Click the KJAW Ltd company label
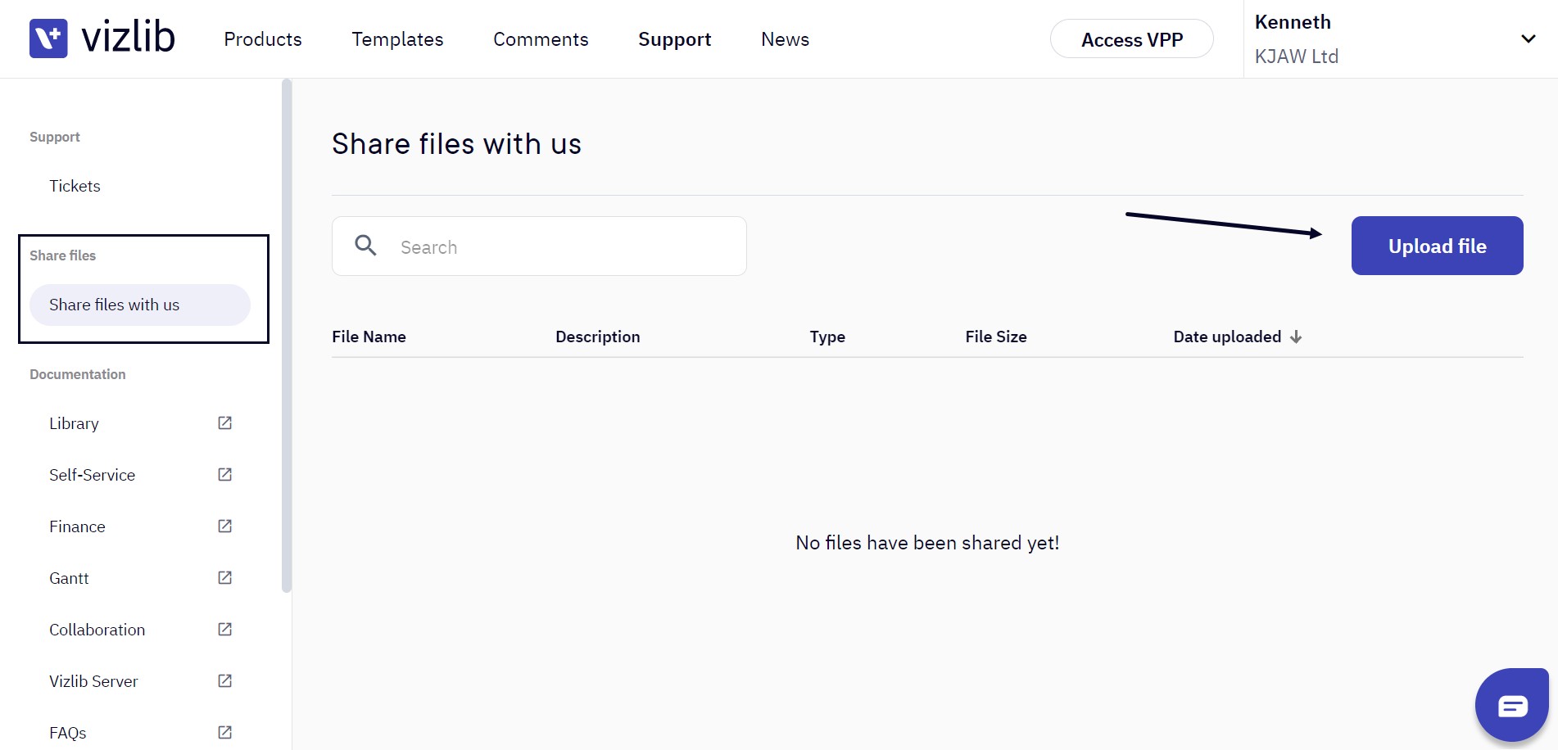 1297,56
